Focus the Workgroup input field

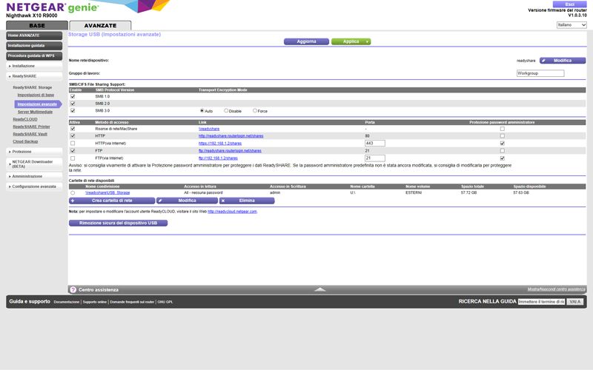[x=540, y=73]
